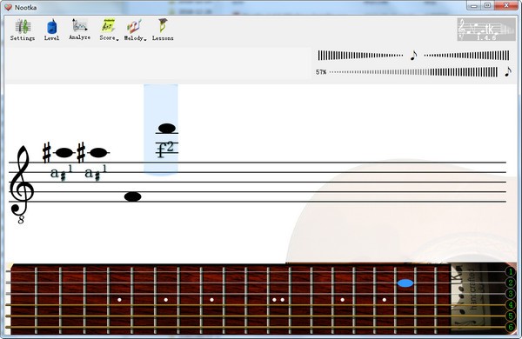Viewport: 522px width, 339px height.
Task: Select the low note on the staff
Action: click(132, 196)
